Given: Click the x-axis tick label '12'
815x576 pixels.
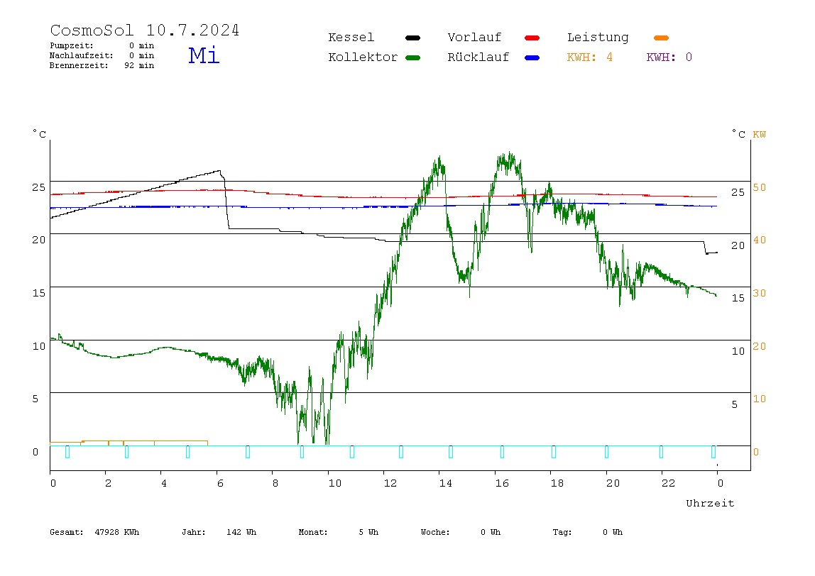Looking at the screenshot, I should [x=390, y=483].
